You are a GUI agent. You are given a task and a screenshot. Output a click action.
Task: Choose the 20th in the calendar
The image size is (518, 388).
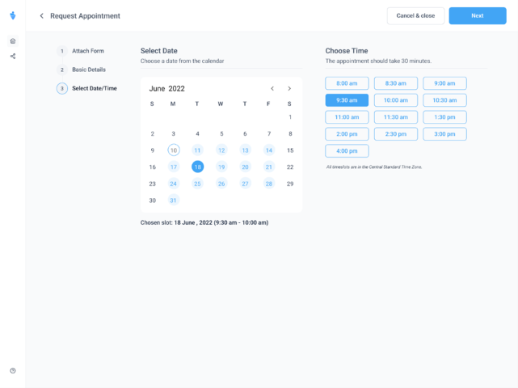coord(245,167)
